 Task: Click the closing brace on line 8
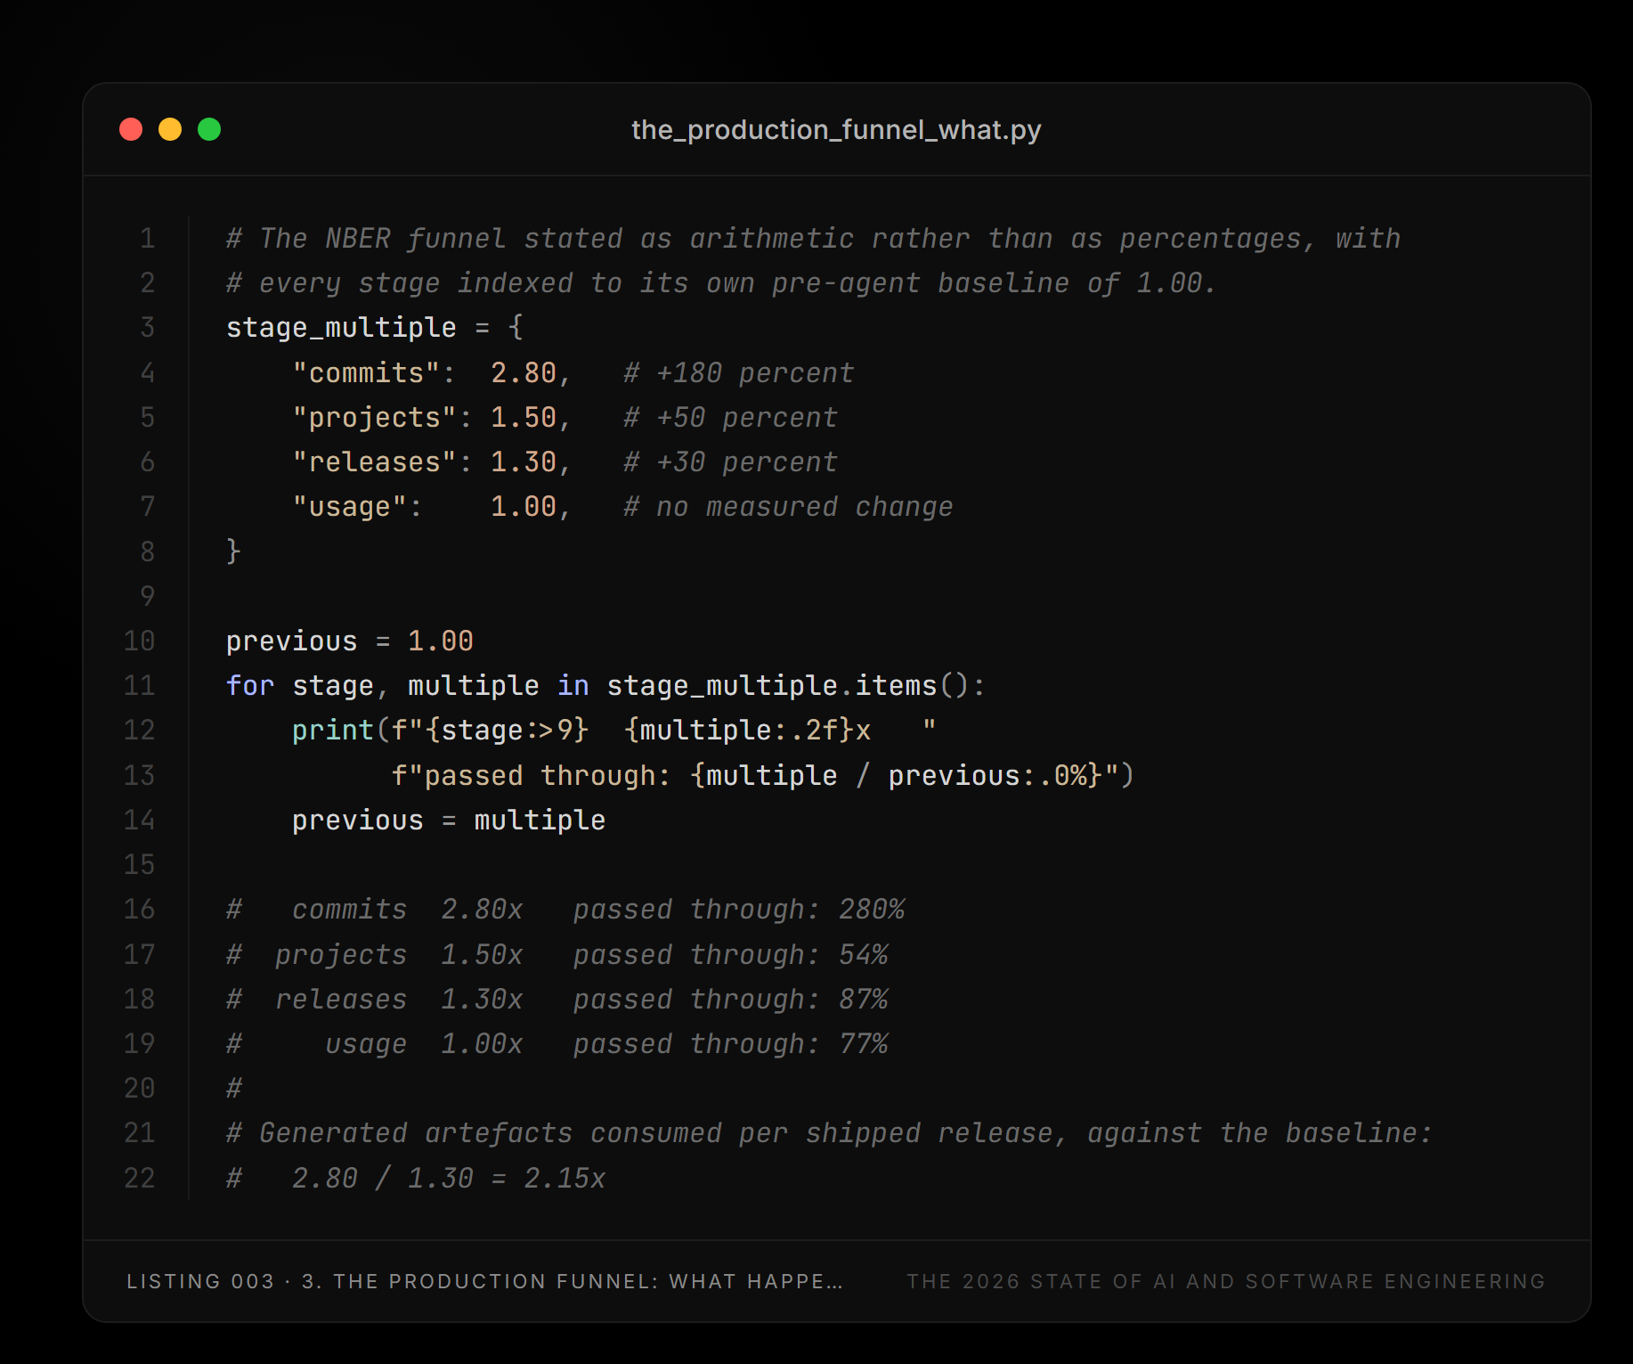233,551
